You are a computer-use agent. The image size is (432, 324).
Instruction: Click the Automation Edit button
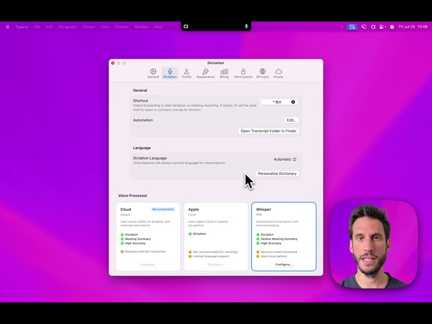(291, 120)
